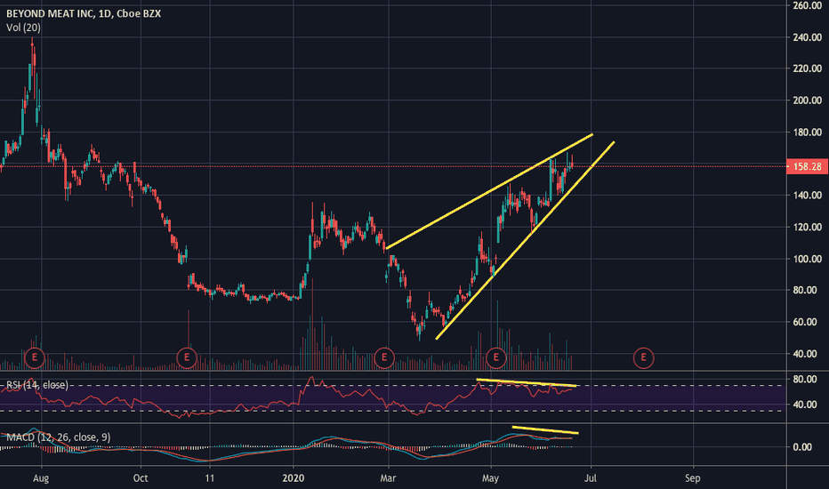Click the Mar label on the time axis
Viewport: 829px width, 489px height.
[388, 478]
